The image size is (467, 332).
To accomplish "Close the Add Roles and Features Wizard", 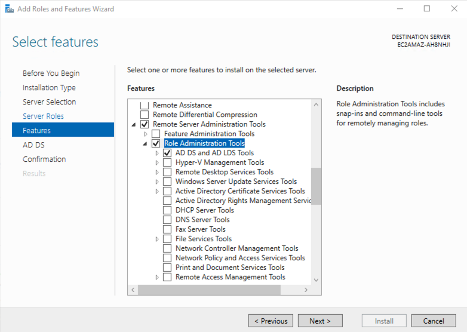I will point(454,8).
